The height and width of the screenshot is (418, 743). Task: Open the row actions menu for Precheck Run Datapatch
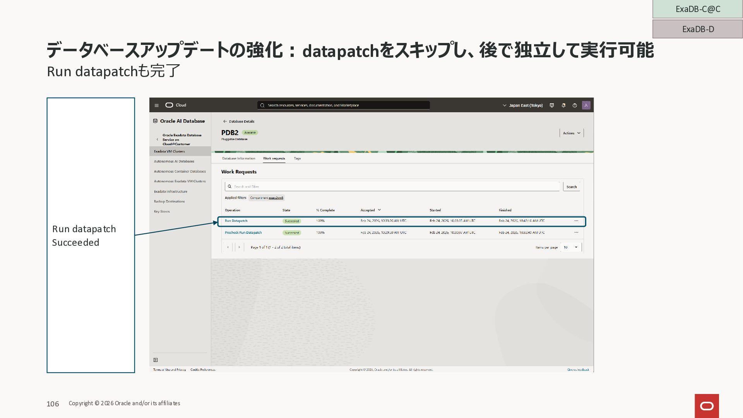coord(576,233)
